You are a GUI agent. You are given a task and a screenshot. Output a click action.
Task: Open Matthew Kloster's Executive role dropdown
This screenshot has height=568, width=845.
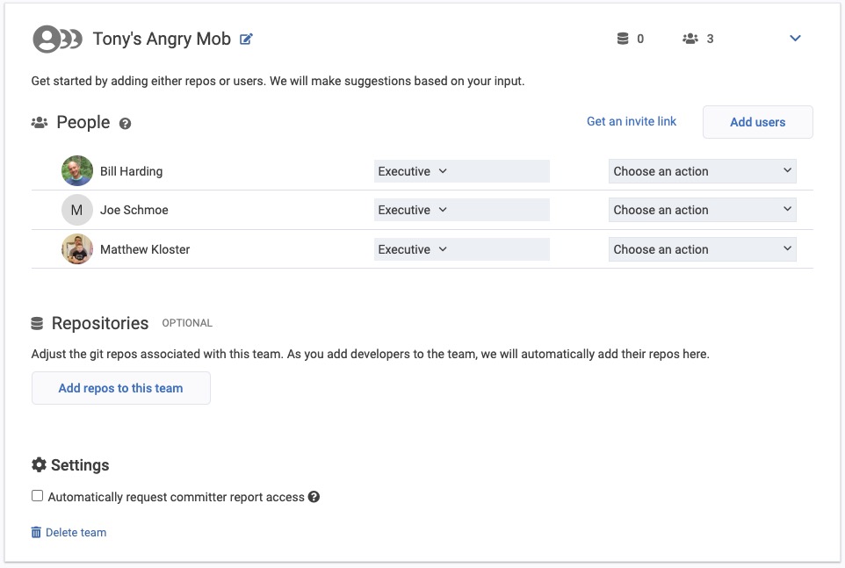[x=461, y=249]
